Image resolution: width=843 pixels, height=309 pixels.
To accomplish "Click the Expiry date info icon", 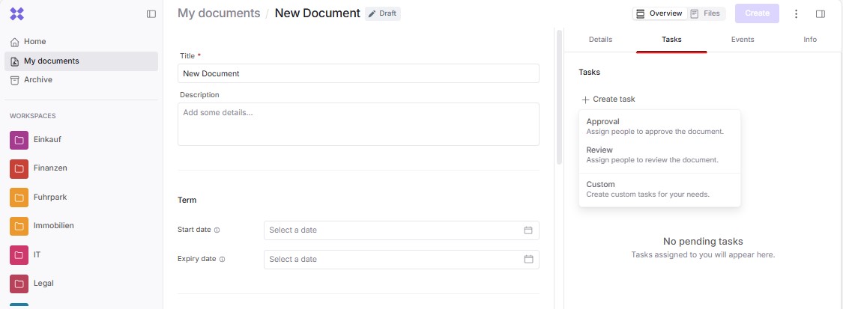I will pos(223,260).
